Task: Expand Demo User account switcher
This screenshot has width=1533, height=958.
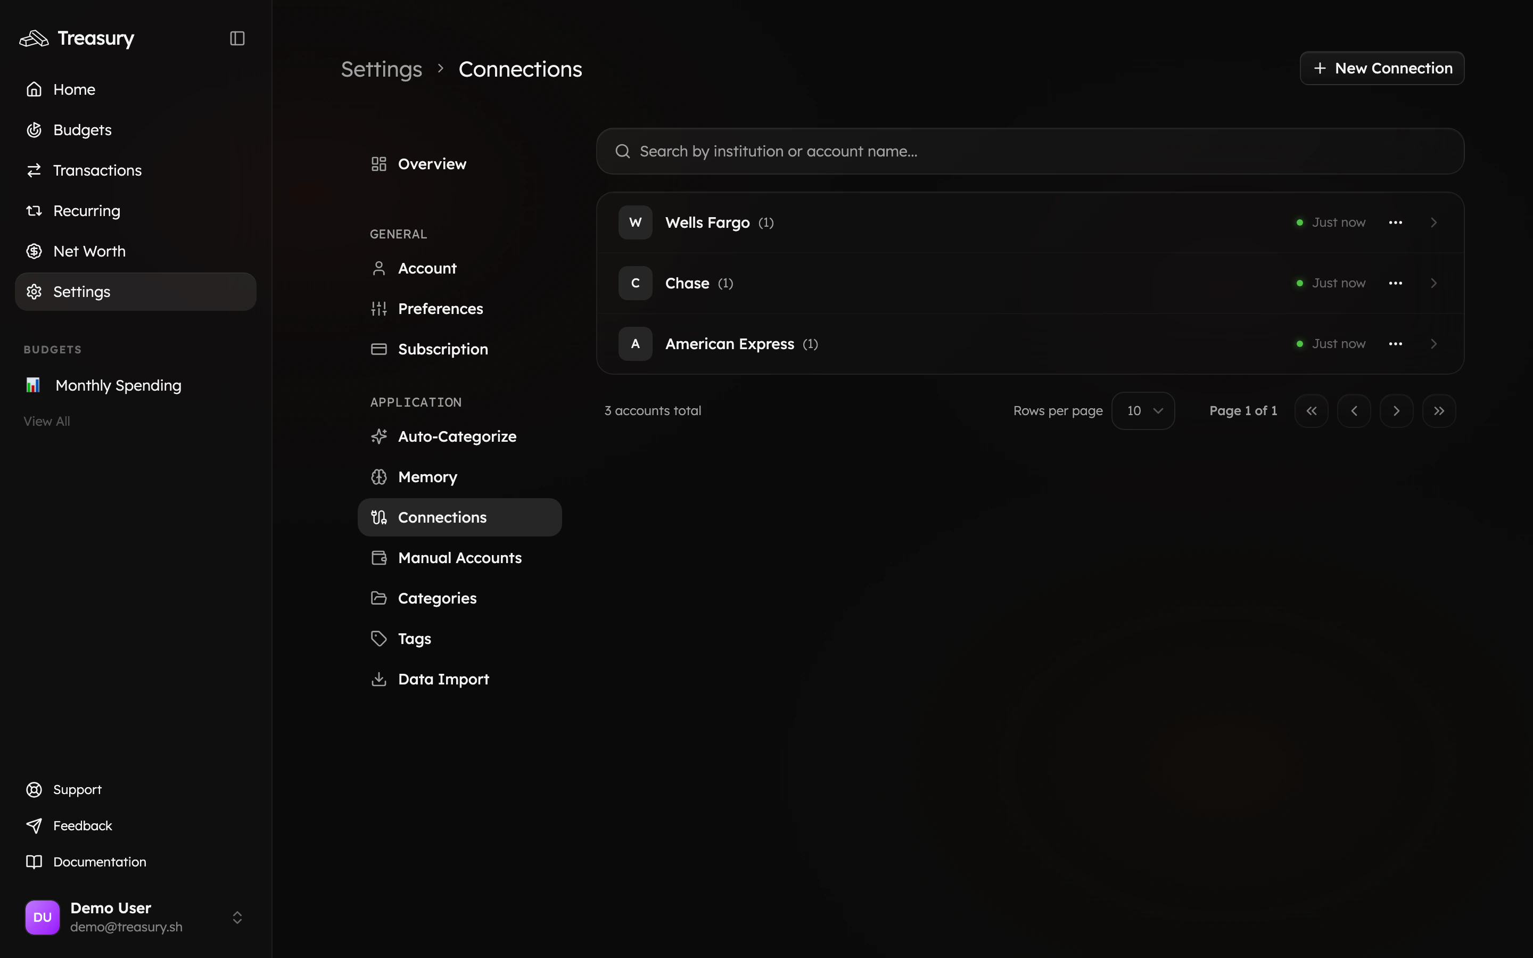Action: [x=237, y=918]
